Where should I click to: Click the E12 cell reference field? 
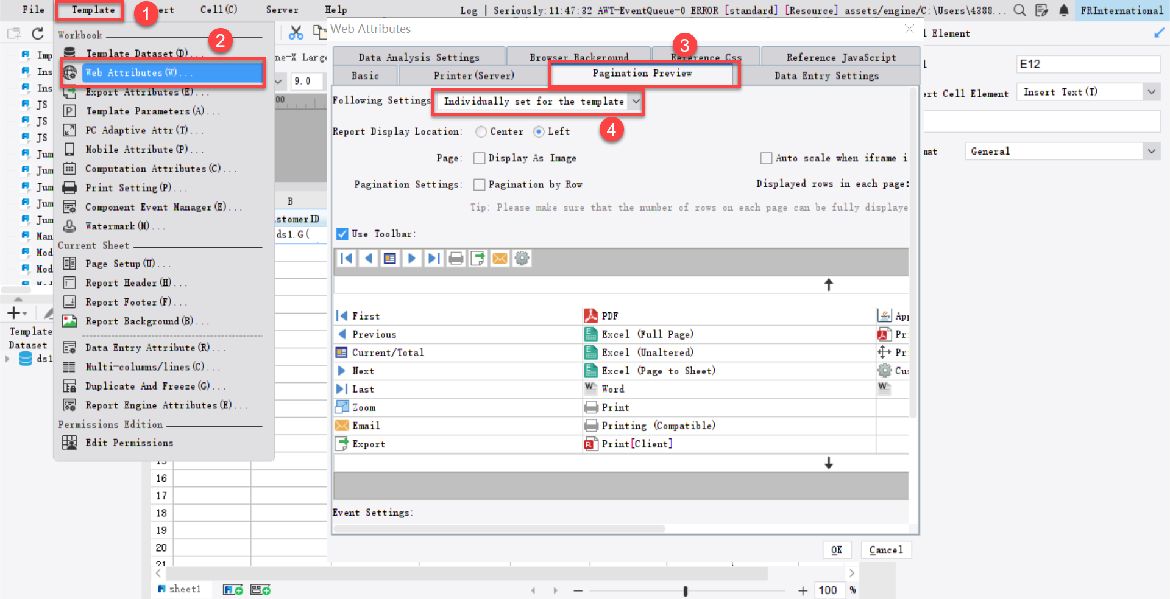pyautogui.click(x=1088, y=64)
